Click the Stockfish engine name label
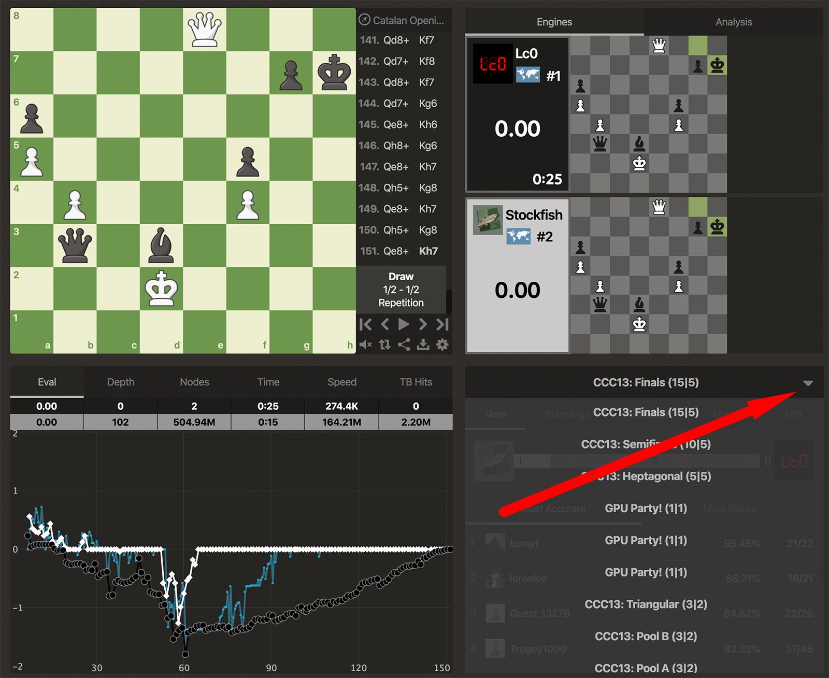The width and height of the screenshot is (829, 678). coord(534,215)
